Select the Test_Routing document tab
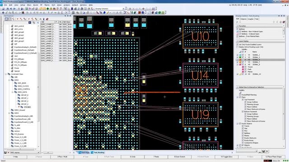 [98, 153]
